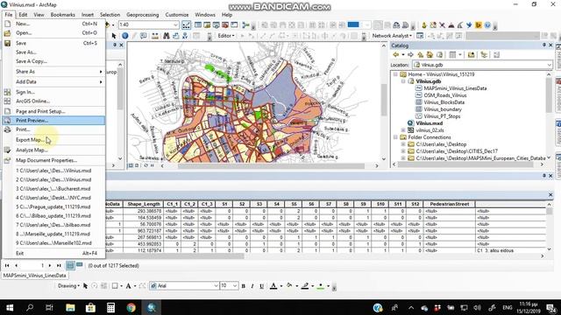Open the table of contents window icon
Viewport: 561px width, 315px height.
click(x=198, y=24)
